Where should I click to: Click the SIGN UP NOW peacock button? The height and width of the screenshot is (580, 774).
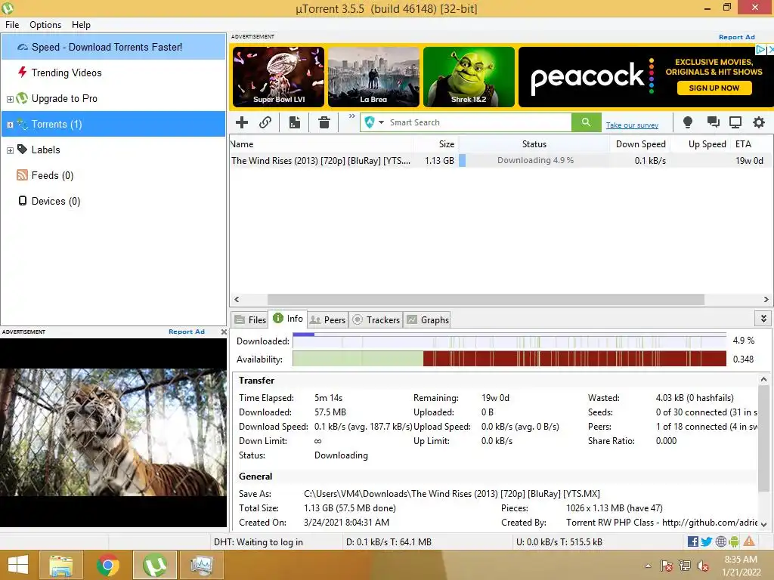pyautogui.click(x=714, y=88)
